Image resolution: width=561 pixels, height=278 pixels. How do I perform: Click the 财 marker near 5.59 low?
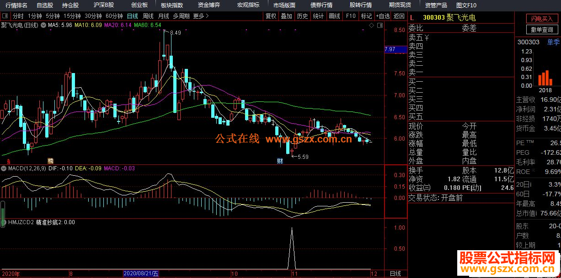[280, 161]
